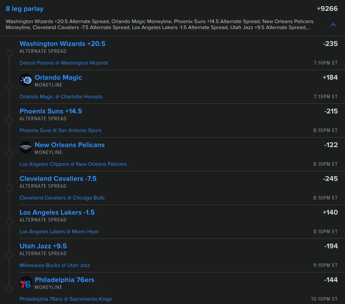The image size is (345, 304).
Task: Open Milwaukee Bucks @ Utah Jazz game
Action: [x=55, y=265]
